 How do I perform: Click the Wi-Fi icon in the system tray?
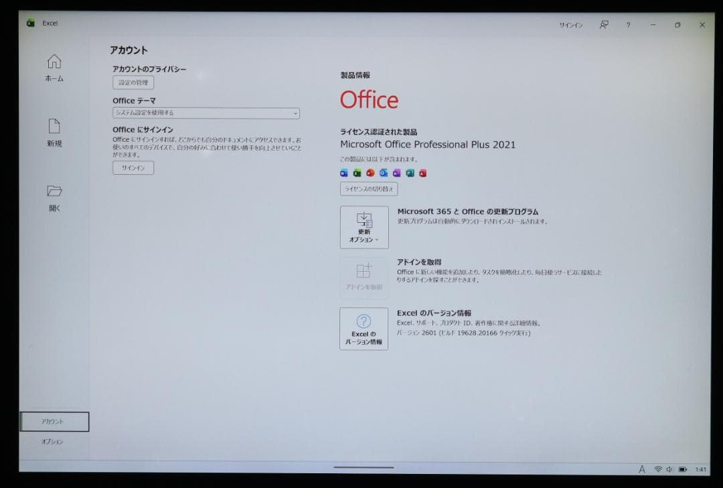tap(658, 469)
